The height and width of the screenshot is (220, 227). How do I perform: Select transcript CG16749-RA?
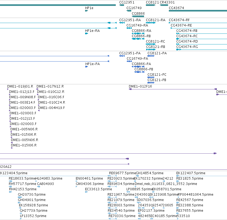click(129, 28)
